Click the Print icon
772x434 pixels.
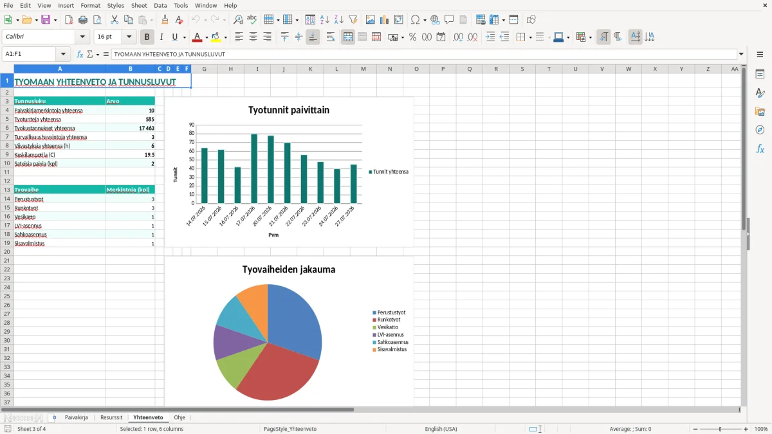pos(83,20)
